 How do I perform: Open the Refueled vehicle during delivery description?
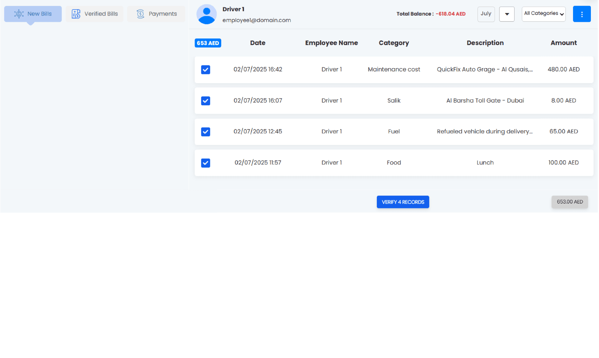(x=485, y=131)
